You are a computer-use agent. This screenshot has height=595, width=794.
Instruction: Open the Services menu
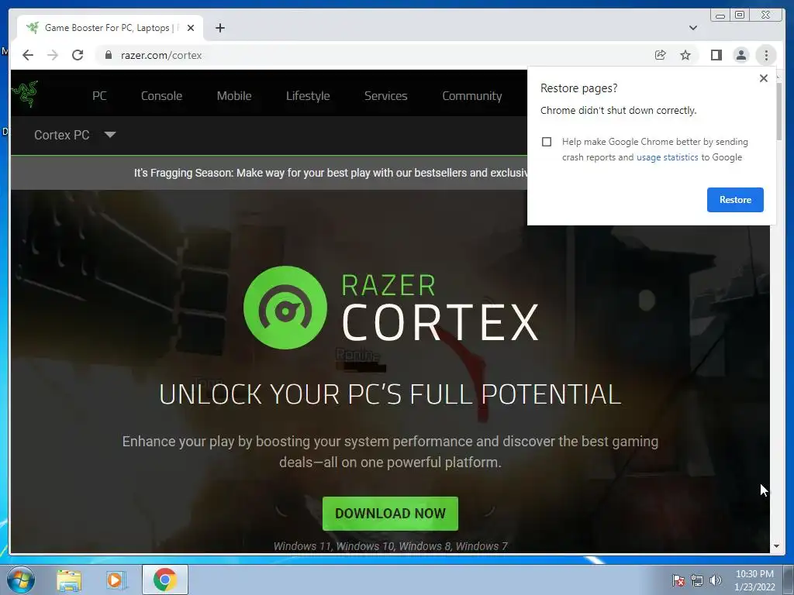[x=386, y=95]
